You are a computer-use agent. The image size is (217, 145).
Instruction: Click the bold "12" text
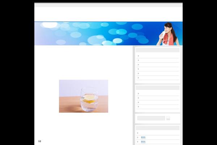pyautogui.click(x=40, y=141)
